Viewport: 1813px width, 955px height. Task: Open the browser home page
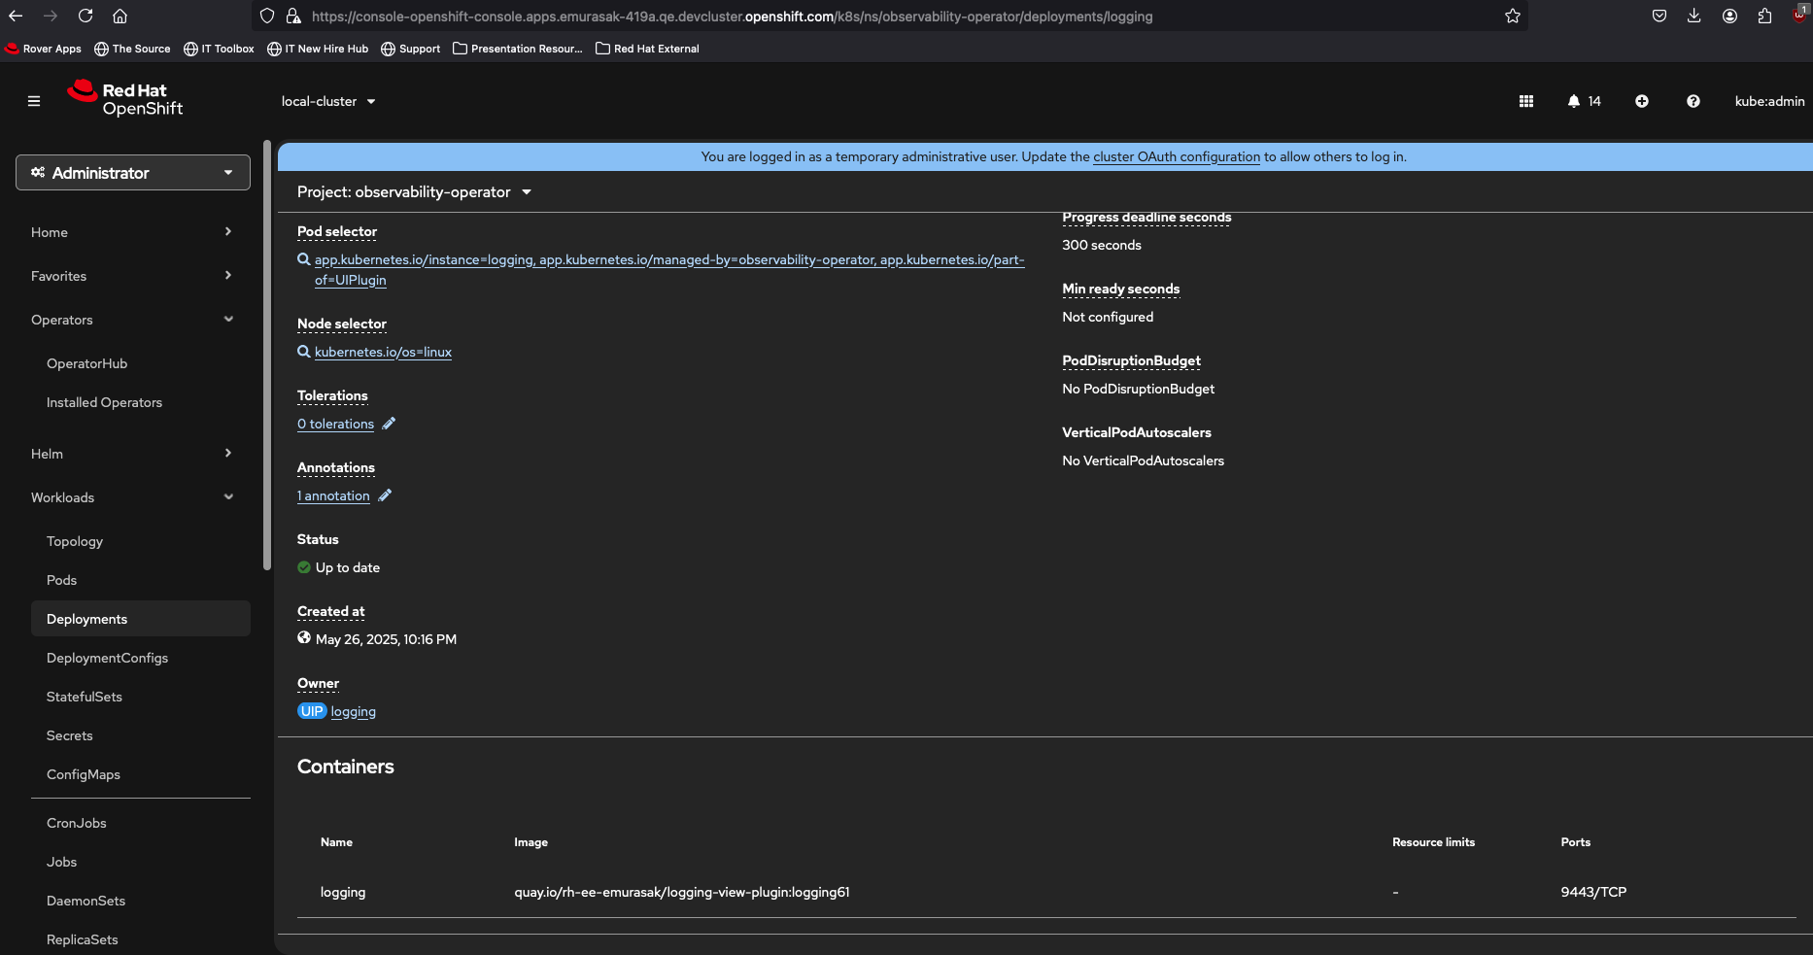tap(120, 17)
